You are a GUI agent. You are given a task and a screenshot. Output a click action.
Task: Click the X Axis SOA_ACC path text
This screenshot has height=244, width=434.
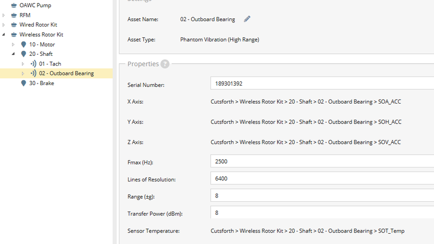pyautogui.click(x=305, y=101)
